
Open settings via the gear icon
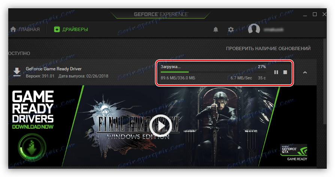[230, 30]
